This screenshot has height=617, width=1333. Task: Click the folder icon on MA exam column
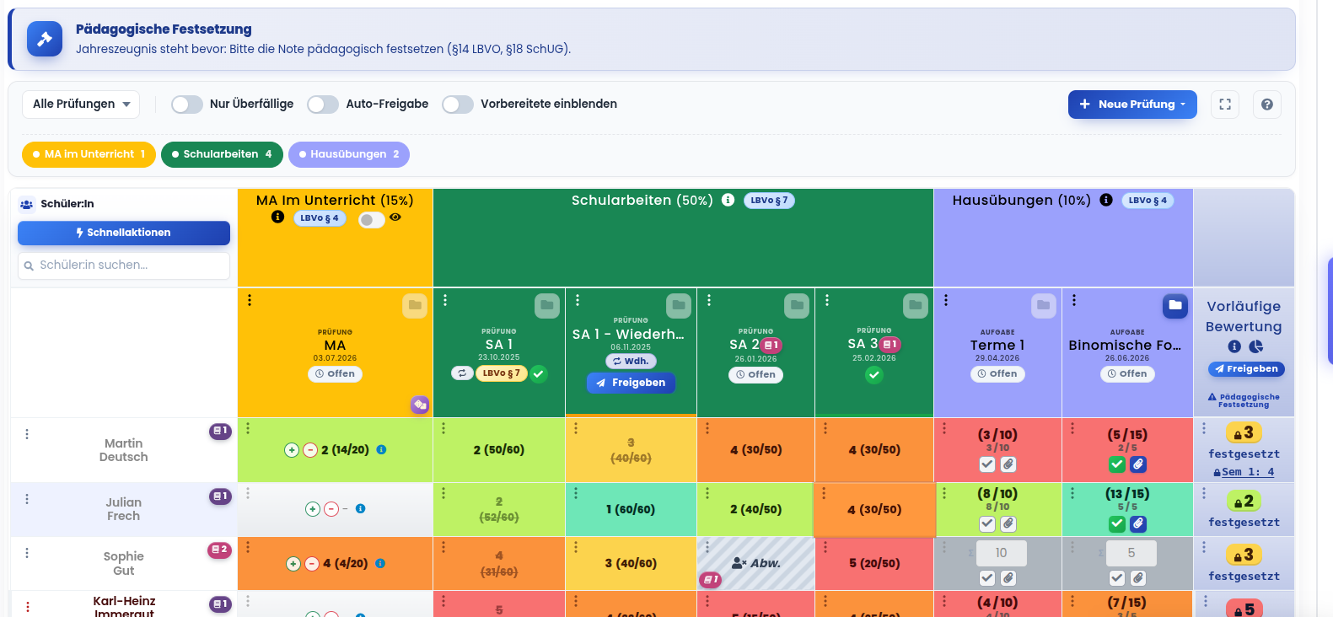(x=415, y=305)
